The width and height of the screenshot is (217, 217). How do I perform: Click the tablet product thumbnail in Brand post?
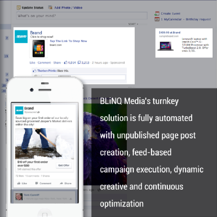39,49
